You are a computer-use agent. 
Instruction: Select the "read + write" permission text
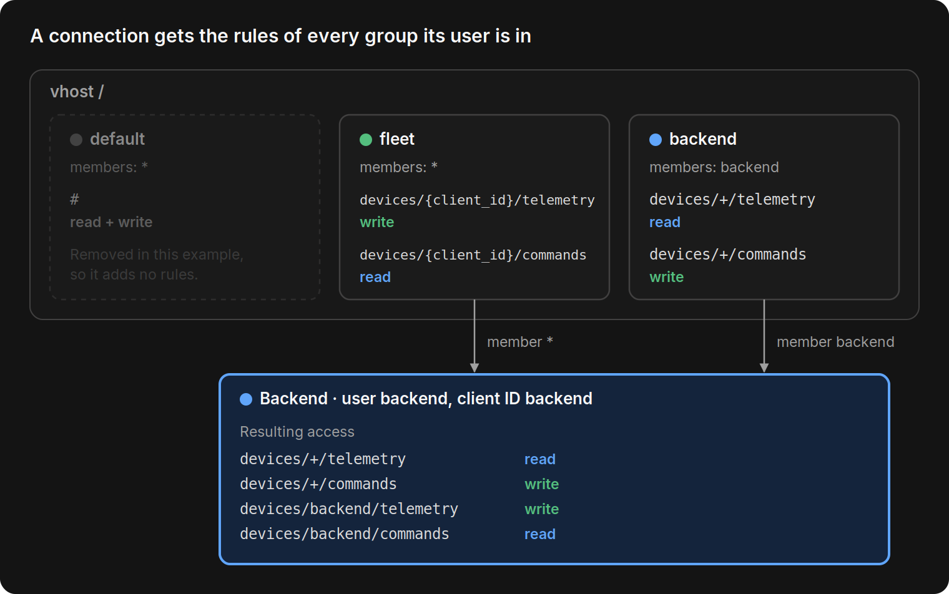pyautogui.click(x=111, y=222)
